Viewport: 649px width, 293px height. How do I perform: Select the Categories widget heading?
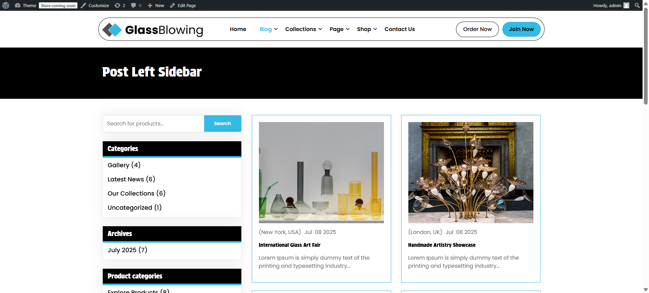pos(123,149)
